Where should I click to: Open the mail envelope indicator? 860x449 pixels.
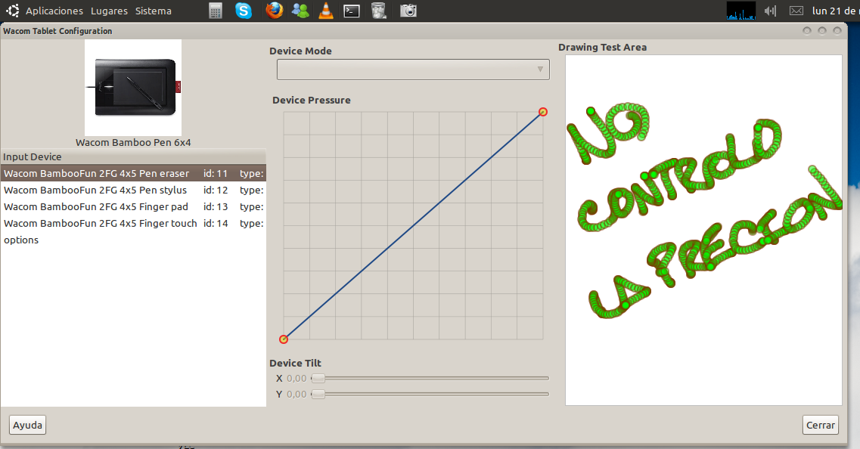[x=796, y=11]
